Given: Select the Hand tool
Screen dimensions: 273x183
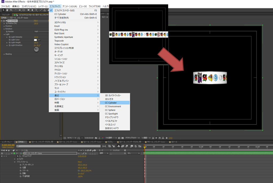Looking at the screenshot, I should [7, 10].
